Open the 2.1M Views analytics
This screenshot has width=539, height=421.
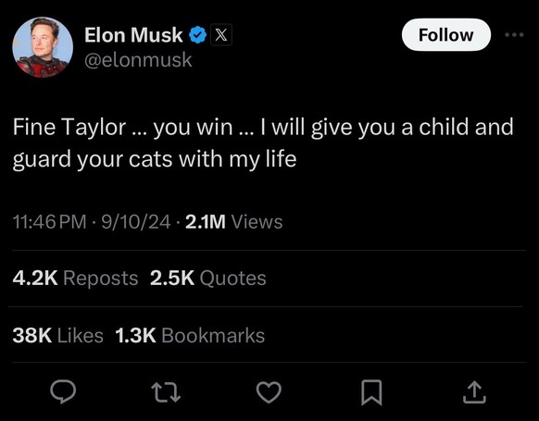point(233,221)
